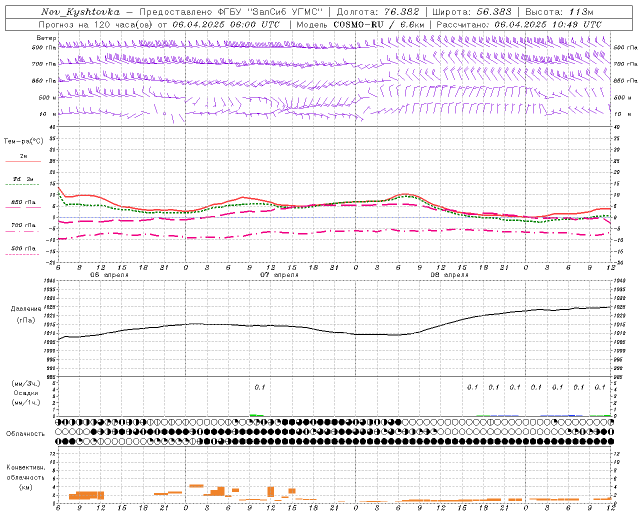Click the forecast text Прогноз на 120 часа(ов)
Viewport: 640px width, 512px height.
[95, 24]
